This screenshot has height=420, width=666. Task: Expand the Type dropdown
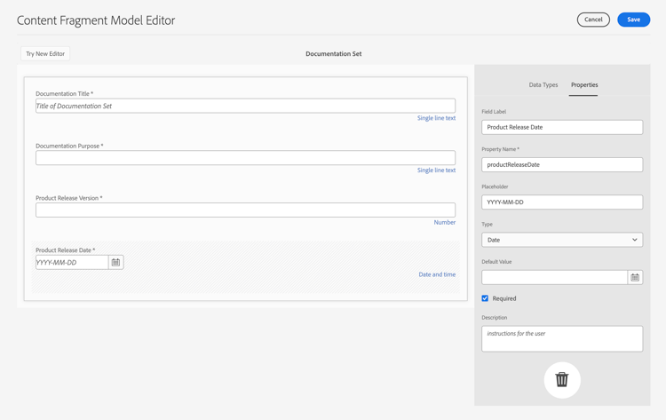[x=562, y=240]
